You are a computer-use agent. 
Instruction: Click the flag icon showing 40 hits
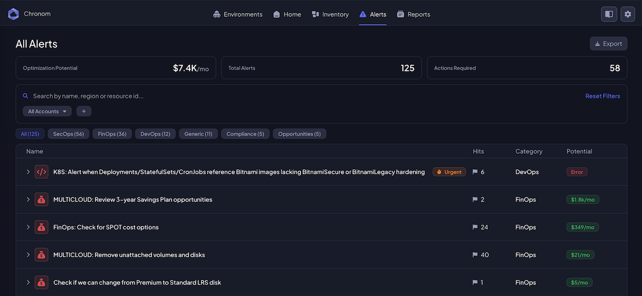(x=475, y=255)
